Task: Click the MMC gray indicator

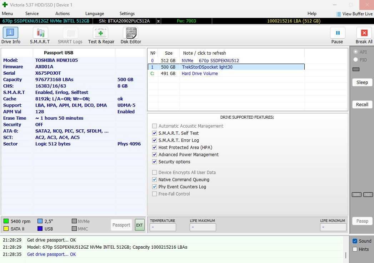Action: tap(74, 229)
